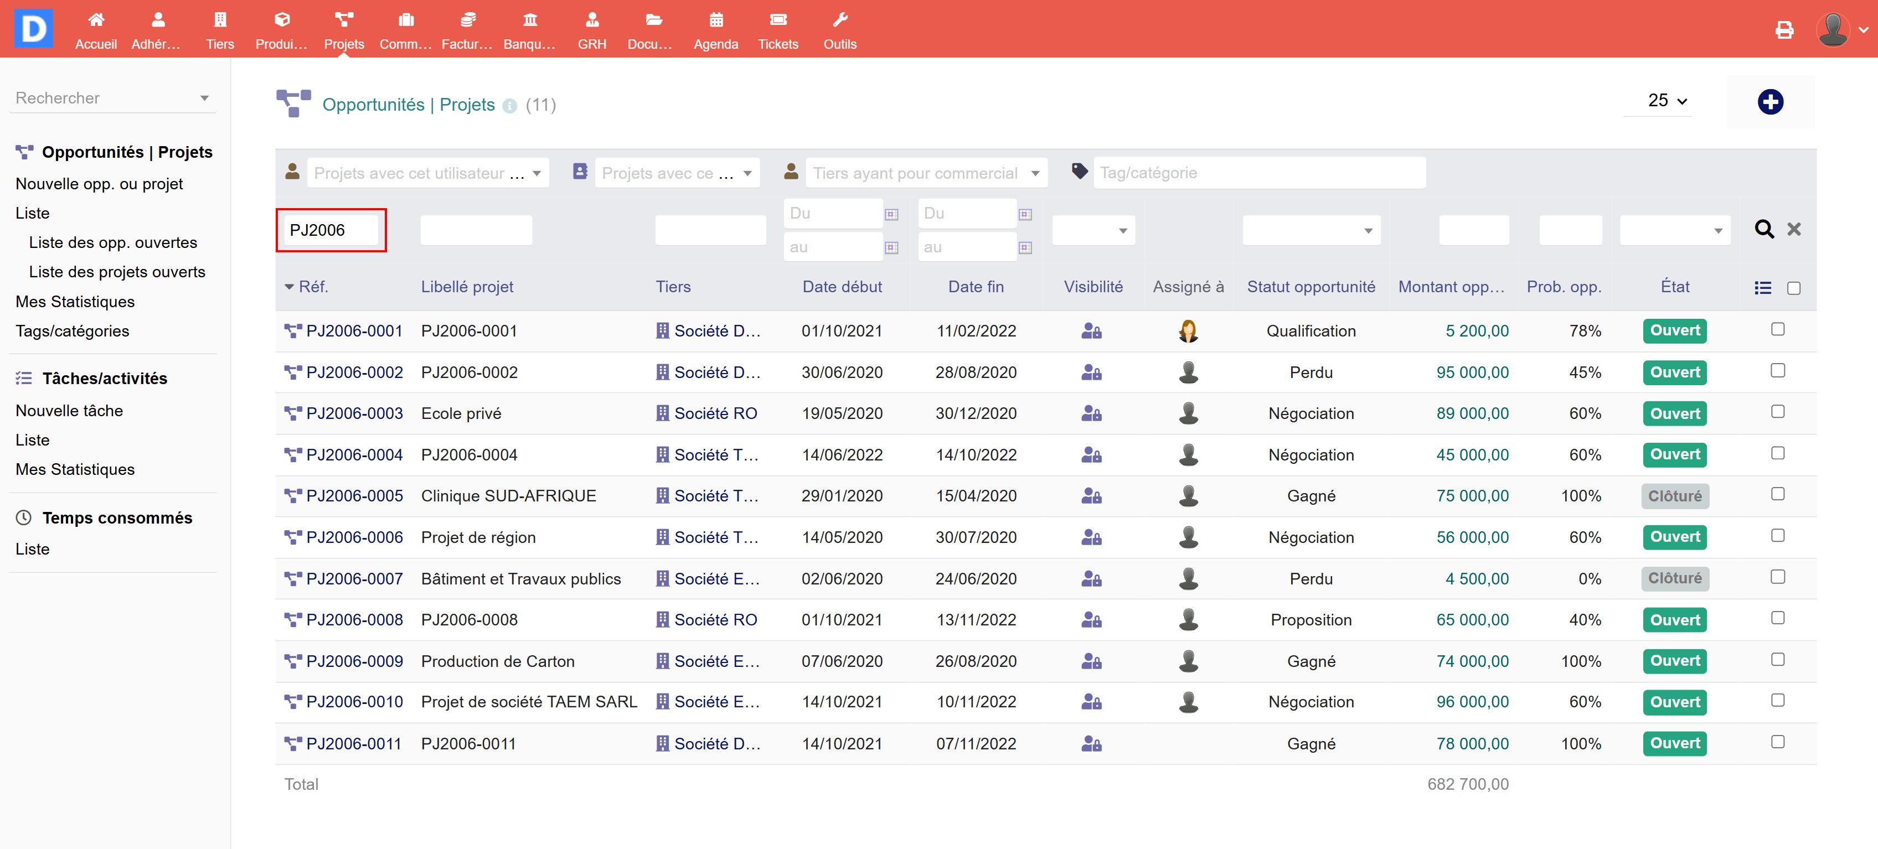
Task: Open the 25 per page dropdown
Action: click(x=1667, y=101)
